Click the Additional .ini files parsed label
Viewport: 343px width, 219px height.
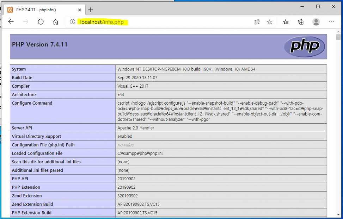click(37, 170)
